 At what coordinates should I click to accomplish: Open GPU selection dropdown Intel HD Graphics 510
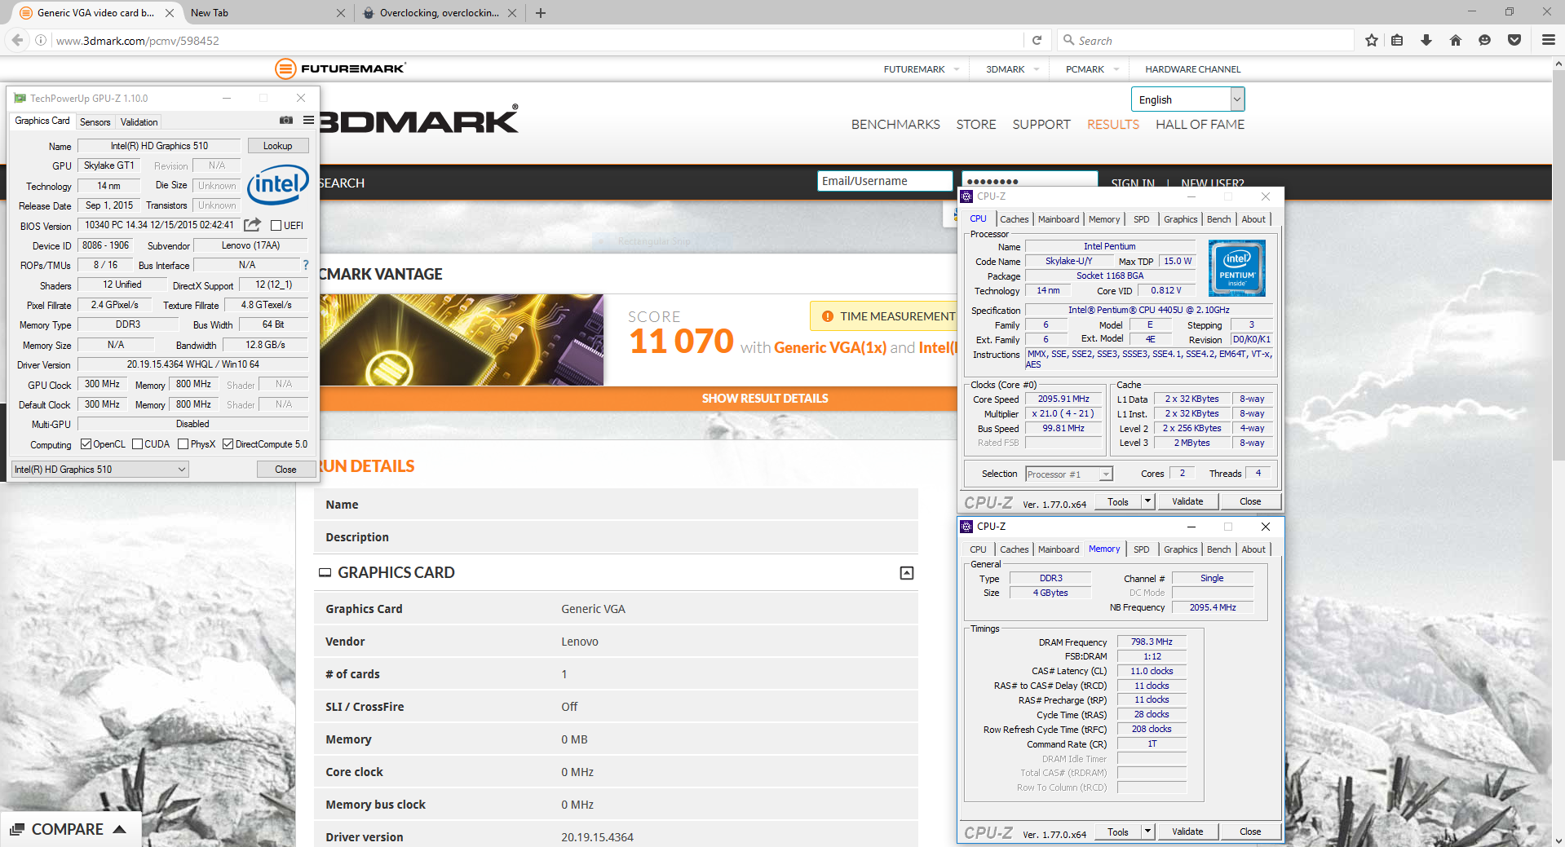click(100, 470)
